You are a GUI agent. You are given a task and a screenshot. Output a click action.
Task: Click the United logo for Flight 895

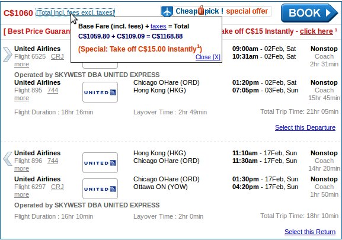(x=100, y=92)
